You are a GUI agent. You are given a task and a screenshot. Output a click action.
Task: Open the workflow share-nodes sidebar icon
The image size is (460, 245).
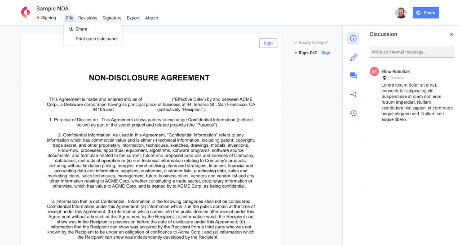[x=353, y=94]
